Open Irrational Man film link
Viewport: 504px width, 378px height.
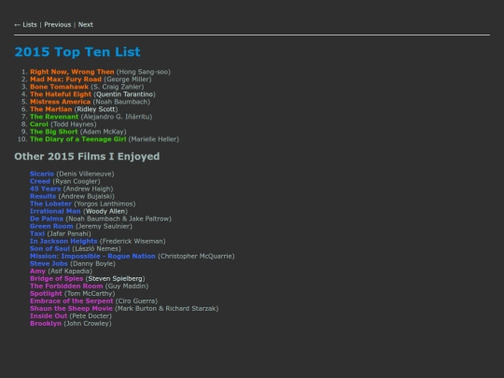point(55,211)
